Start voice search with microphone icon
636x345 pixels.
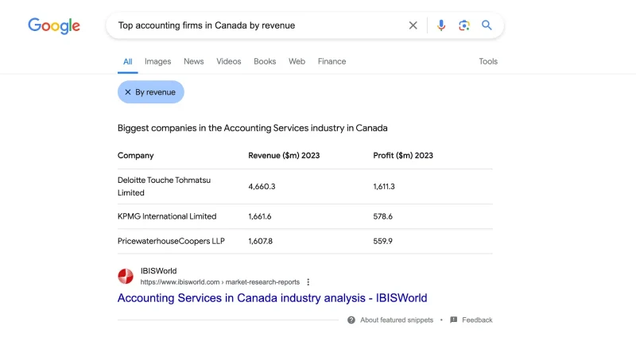click(x=441, y=25)
